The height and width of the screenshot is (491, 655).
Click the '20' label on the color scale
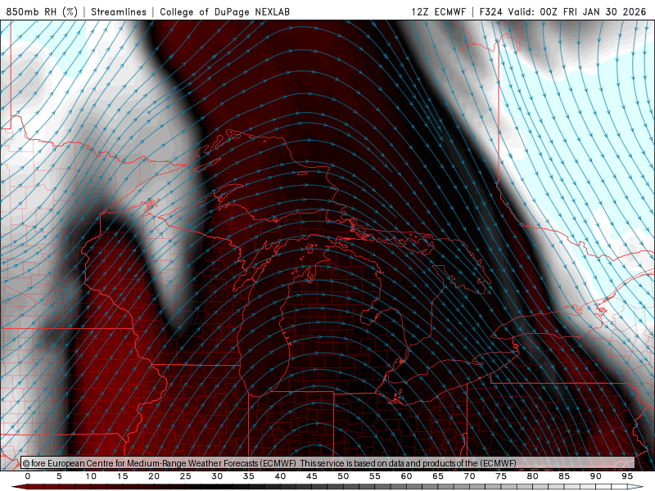[x=154, y=476]
